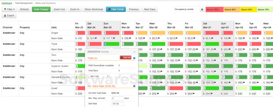Click the Bulk Change button
The width and height of the screenshot is (273, 107).
(x=41, y=9)
